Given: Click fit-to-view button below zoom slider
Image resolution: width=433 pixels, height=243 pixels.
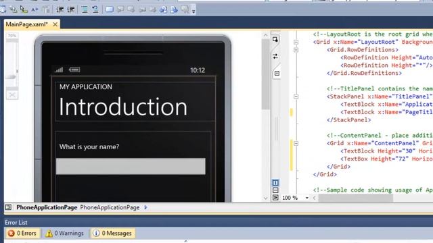Looking at the screenshot, I should point(12,95).
